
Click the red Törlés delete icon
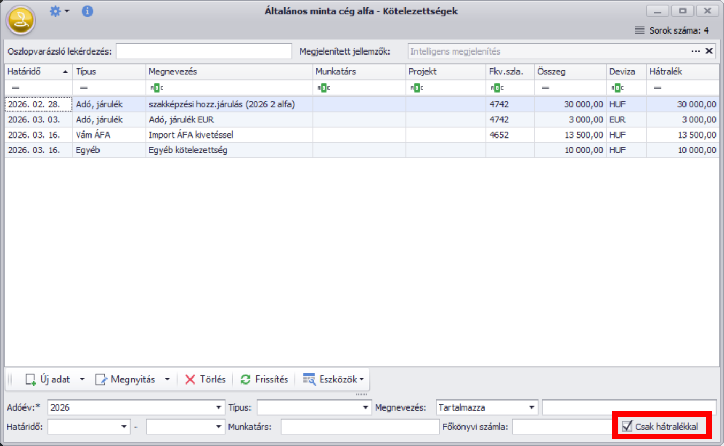(190, 380)
